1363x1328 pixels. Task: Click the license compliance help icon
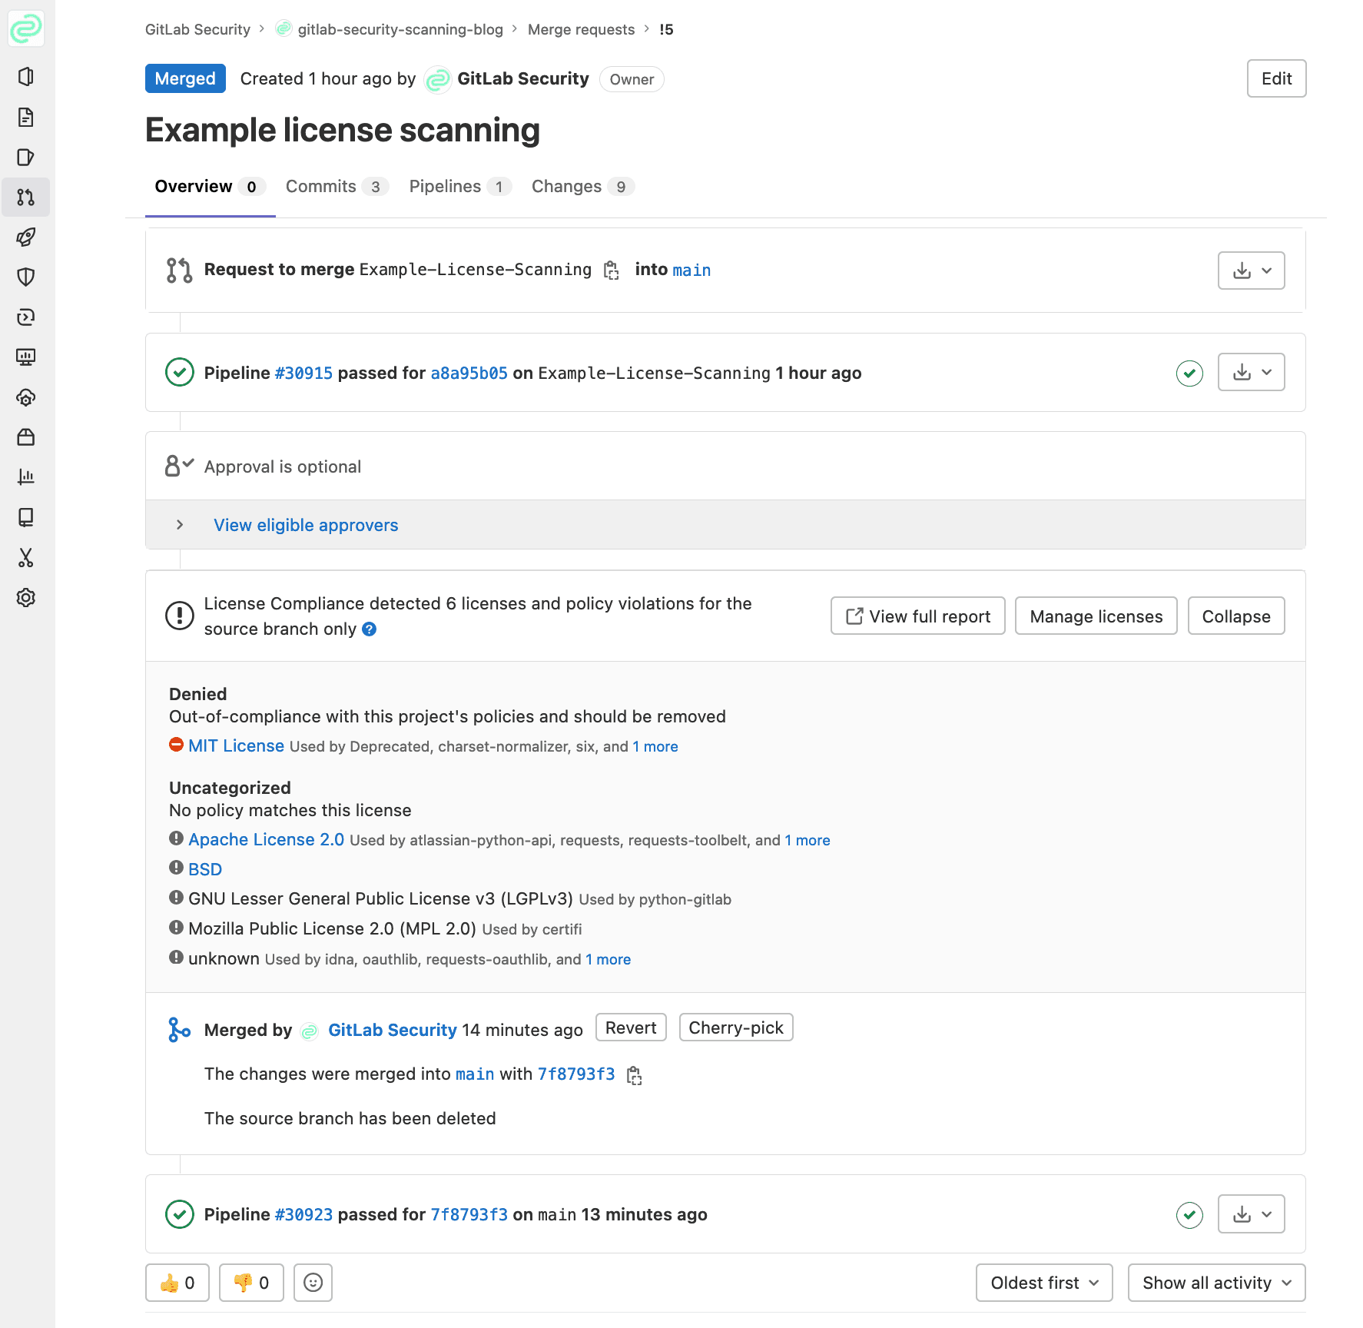(x=370, y=629)
